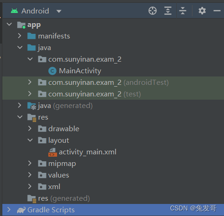Select the 'app' module label
Image resolution: width=224 pixels, height=216 pixels.
click(34, 25)
